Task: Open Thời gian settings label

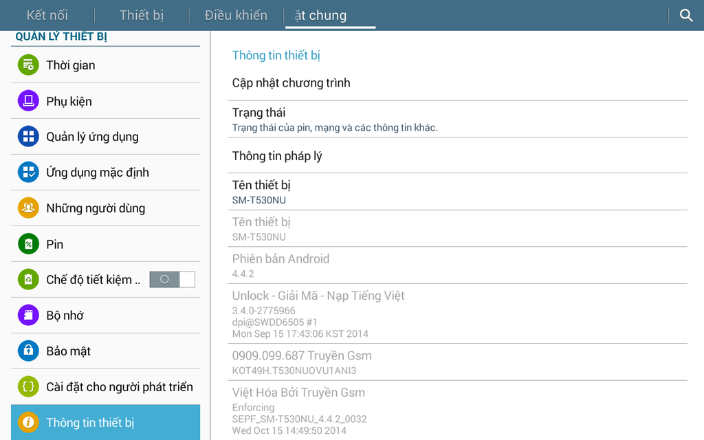Action: coord(71,65)
